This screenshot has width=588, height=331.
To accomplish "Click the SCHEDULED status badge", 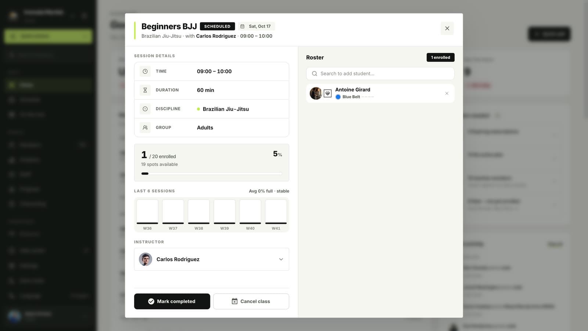I will (x=217, y=26).
